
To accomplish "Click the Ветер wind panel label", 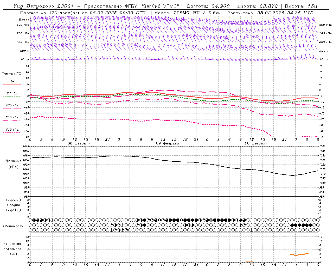I will (x=24, y=20).
